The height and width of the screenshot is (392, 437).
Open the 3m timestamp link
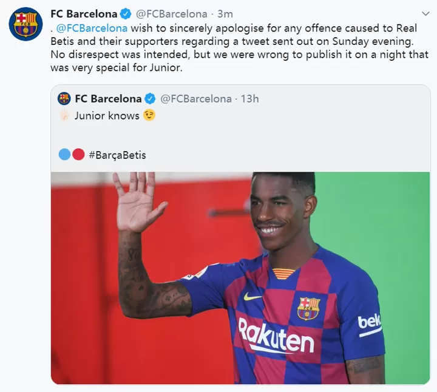coord(225,13)
